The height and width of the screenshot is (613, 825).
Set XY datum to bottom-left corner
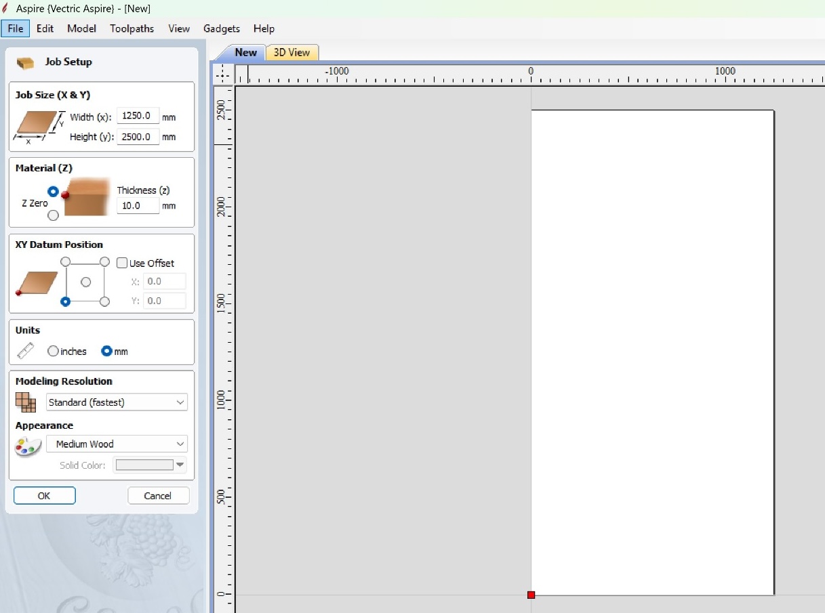(65, 301)
